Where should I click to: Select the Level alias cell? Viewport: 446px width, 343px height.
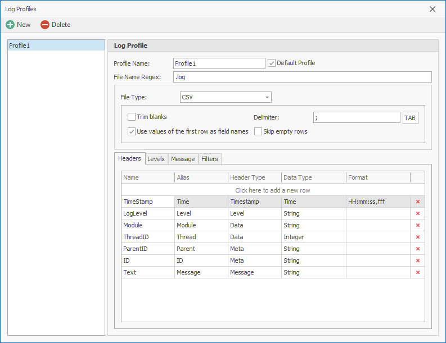(x=201, y=213)
